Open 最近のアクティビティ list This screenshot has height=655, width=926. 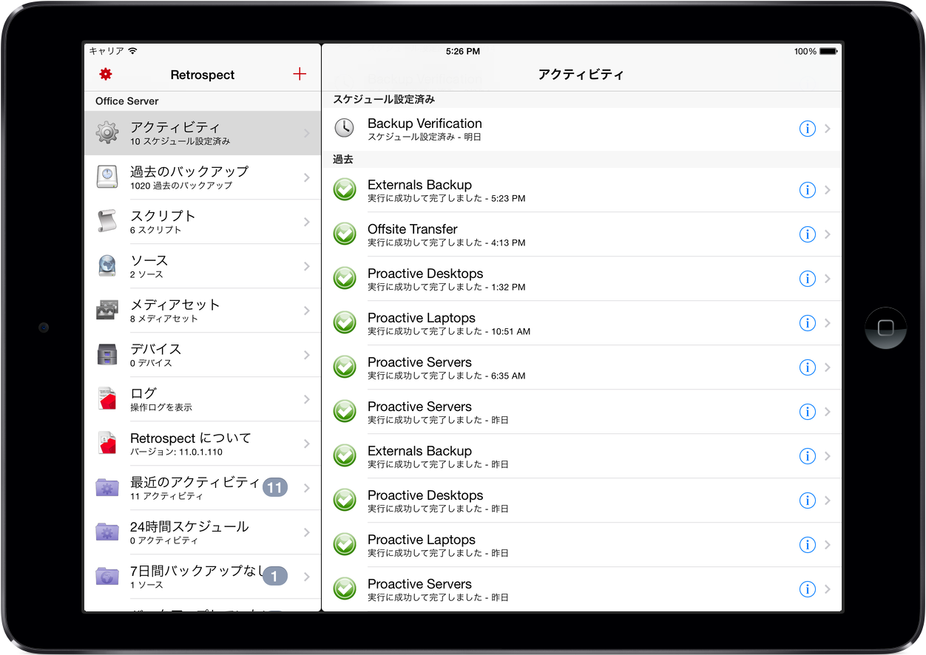(x=203, y=488)
